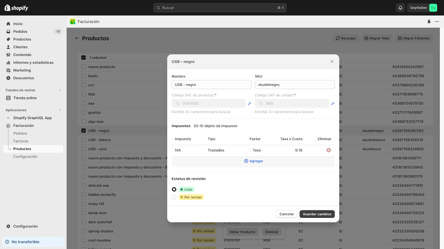This screenshot has width=444, height=249.
Task: Open Productos under Facturación
Action: [33, 149]
